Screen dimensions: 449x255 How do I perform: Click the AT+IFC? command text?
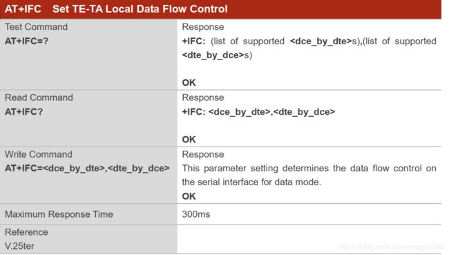coord(23,112)
